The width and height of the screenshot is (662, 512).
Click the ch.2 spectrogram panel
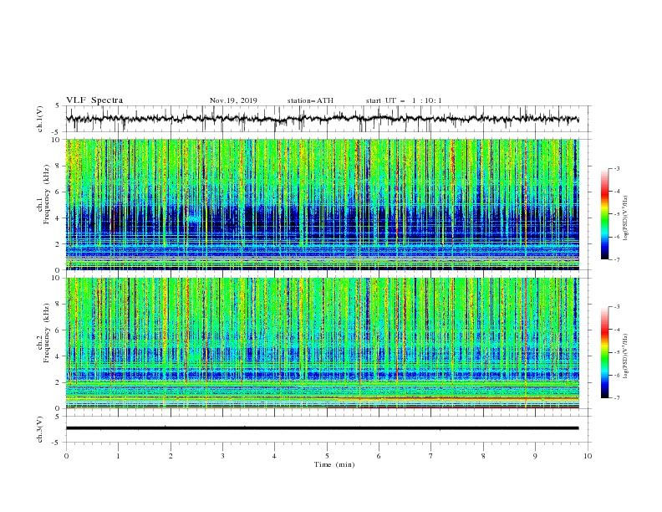tap(322, 343)
